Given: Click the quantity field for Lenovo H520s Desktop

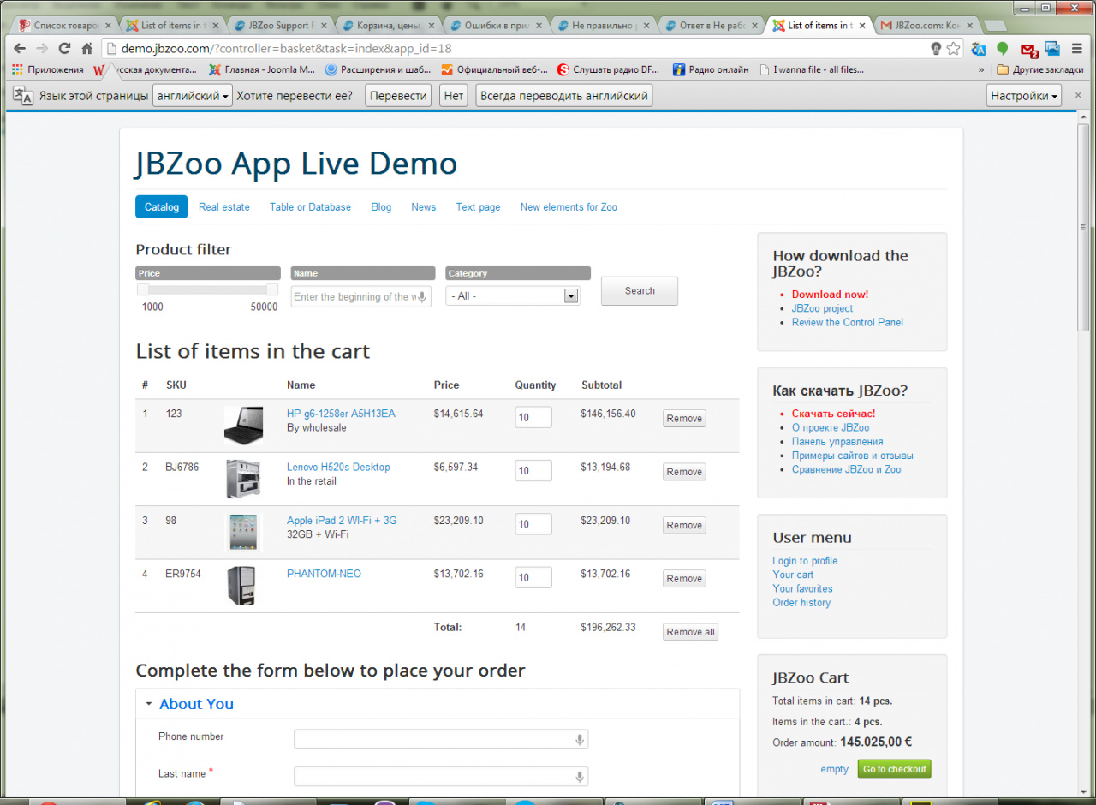Looking at the screenshot, I should (x=533, y=471).
